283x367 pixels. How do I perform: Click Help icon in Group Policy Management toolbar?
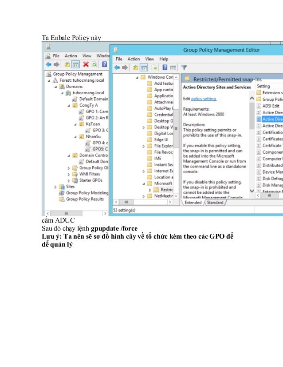point(104,64)
